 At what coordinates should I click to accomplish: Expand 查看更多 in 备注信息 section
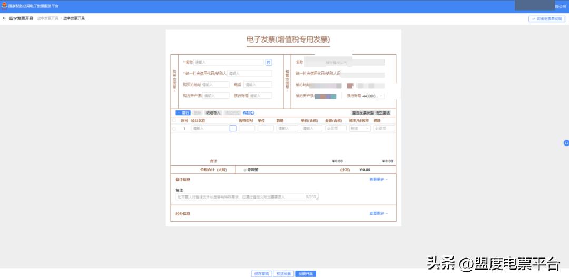(378, 179)
